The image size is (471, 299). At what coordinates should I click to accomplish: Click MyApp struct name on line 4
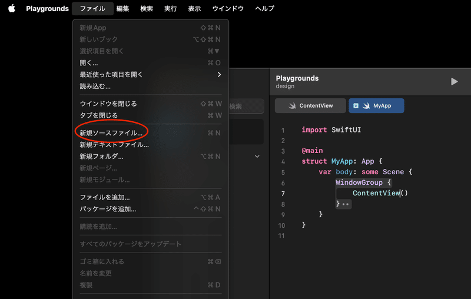(x=342, y=161)
